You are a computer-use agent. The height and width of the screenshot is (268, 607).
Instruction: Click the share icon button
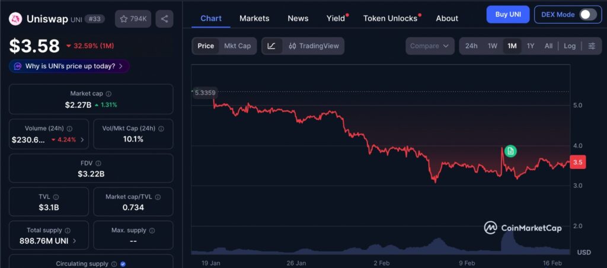[x=164, y=19]
